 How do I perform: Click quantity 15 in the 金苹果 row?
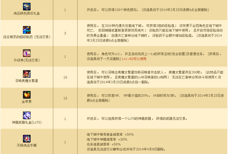(x=65, y=98)
